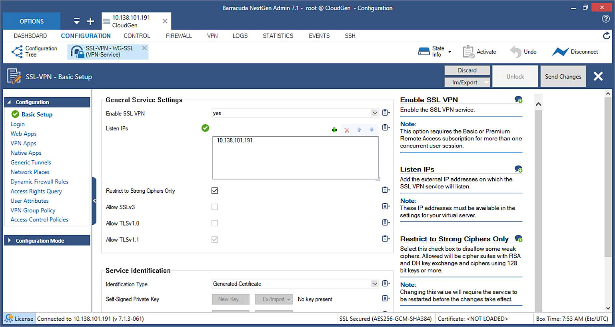Switch to the FIREWALL tab
The height and width of the screenshot is (327, 615).
pyautogui.click(x=179, y=36)
